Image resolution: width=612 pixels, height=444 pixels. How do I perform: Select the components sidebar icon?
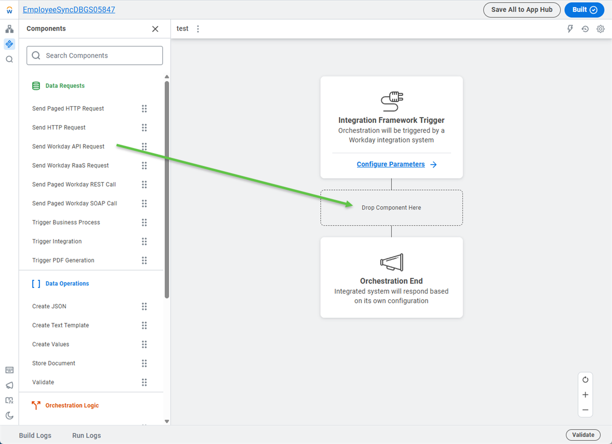tap(9, 44)
